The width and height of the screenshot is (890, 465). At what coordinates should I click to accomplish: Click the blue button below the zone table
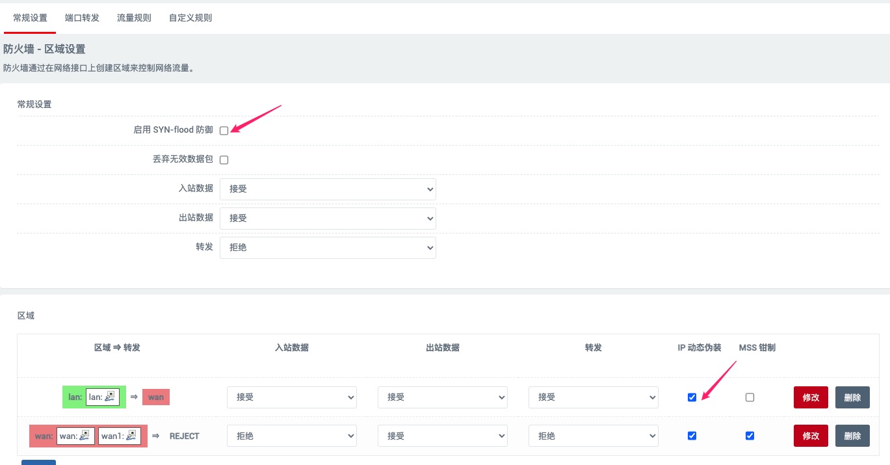(x=38, y=463)
